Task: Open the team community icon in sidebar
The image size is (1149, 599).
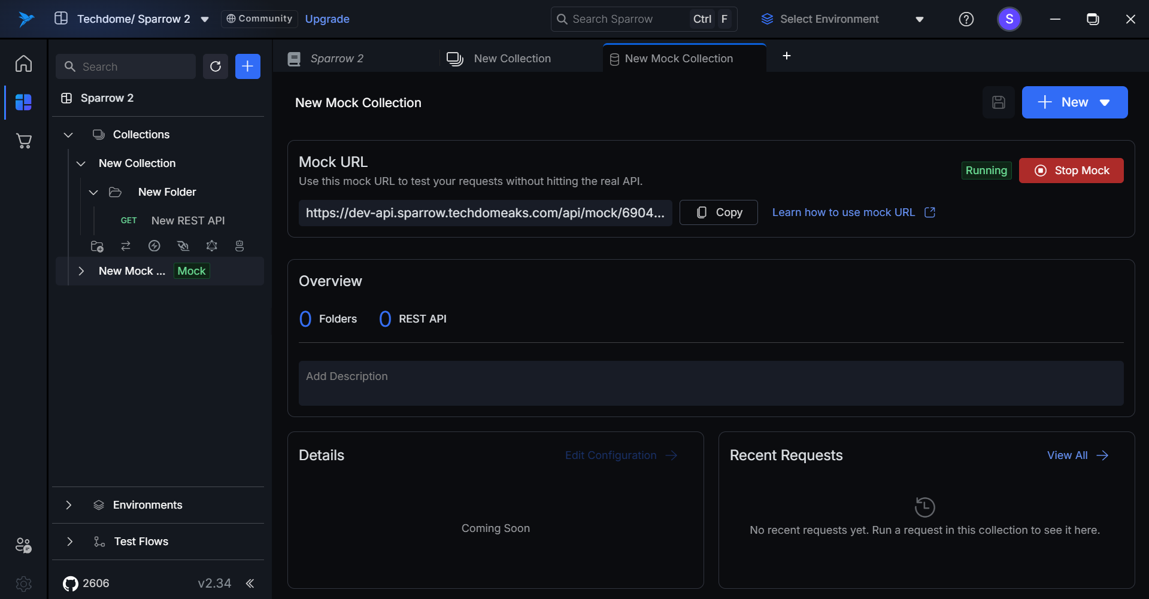Action: coord(23,545)
